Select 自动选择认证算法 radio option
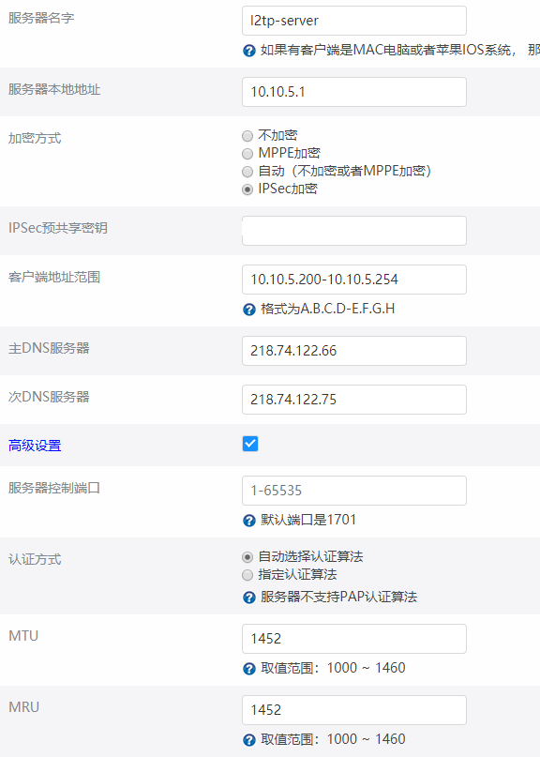 tap(247, 557)
